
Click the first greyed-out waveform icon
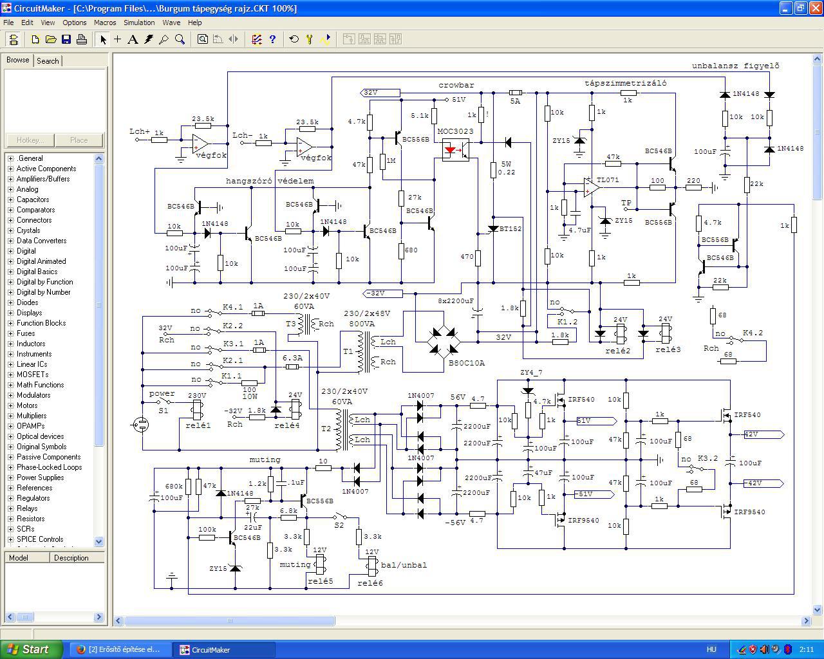click(349, 39)
